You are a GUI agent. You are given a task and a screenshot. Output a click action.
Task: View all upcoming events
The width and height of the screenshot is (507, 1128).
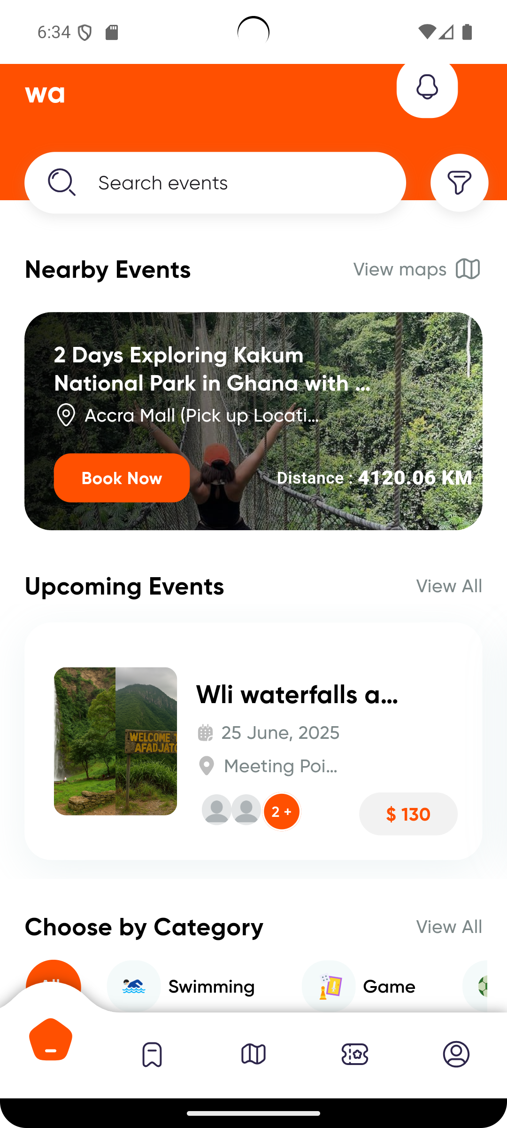[x=449, y=586]
